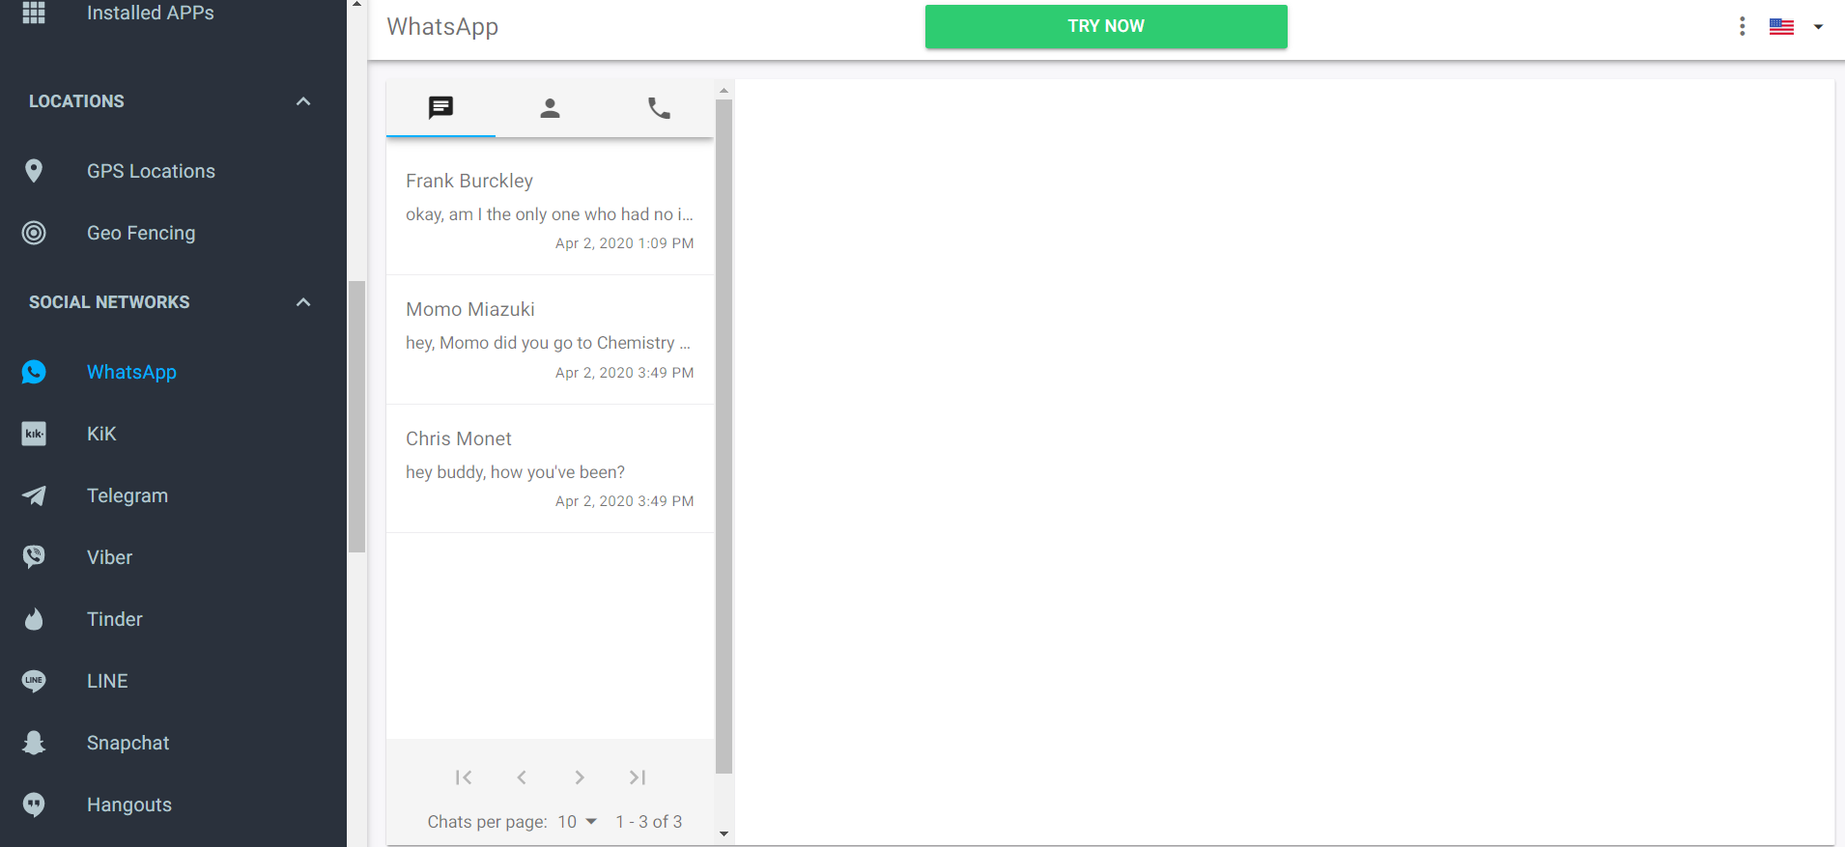The height and width of the screenshot is (847, 1845).
Task: Click the chat list scroll-up arrow
Action: point(724,90)
